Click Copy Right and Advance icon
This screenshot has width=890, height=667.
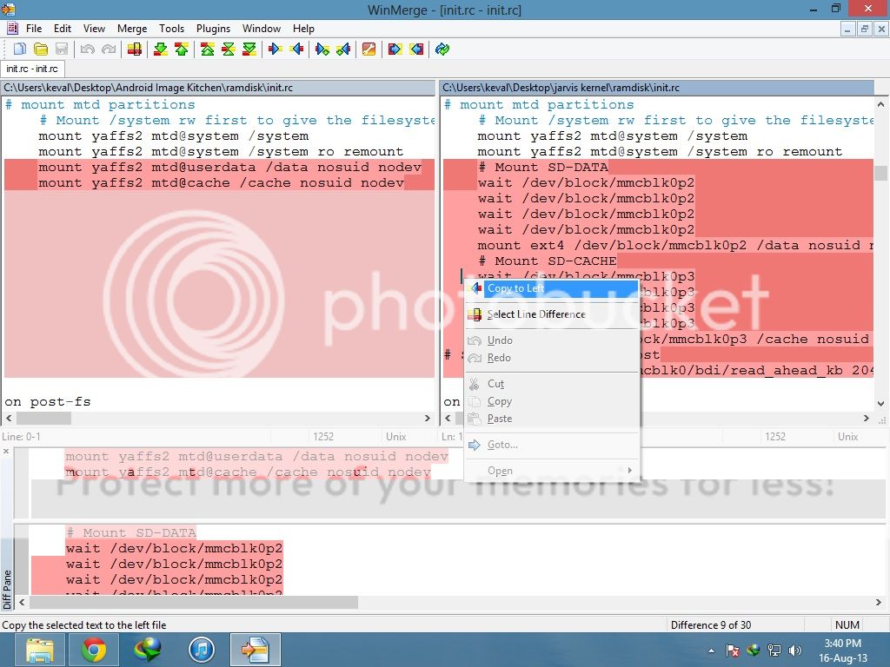pos(322,50)
